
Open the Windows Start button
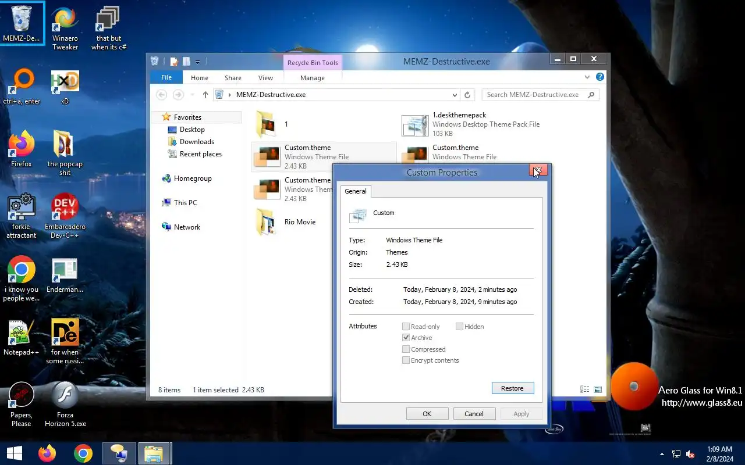pos(15,453)
